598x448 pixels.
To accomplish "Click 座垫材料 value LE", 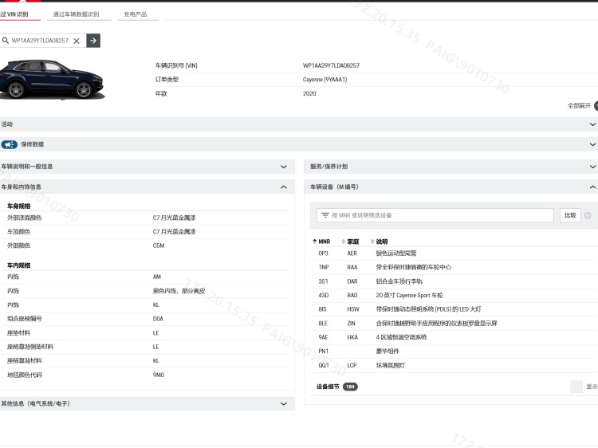I will coord(155,333).
